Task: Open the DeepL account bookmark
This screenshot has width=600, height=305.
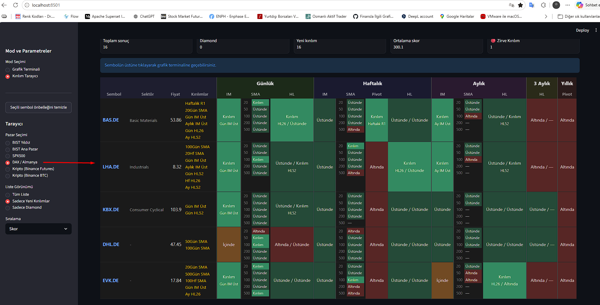Action: (417, 16)
